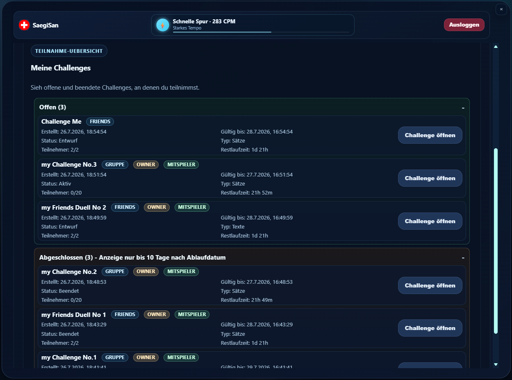Click the Meine Challenges heading
512x380 pixels.
(61, 68)
